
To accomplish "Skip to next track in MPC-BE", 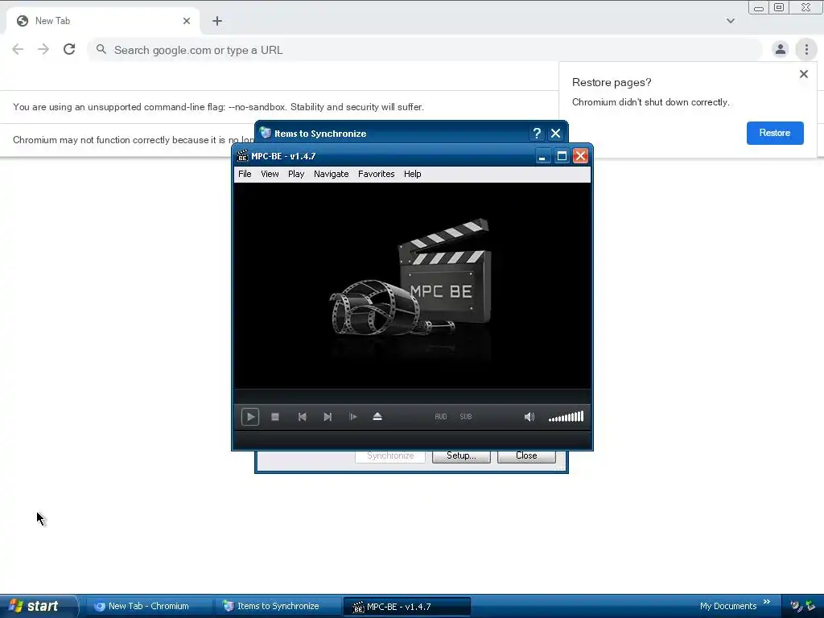I will pos(328,417).
